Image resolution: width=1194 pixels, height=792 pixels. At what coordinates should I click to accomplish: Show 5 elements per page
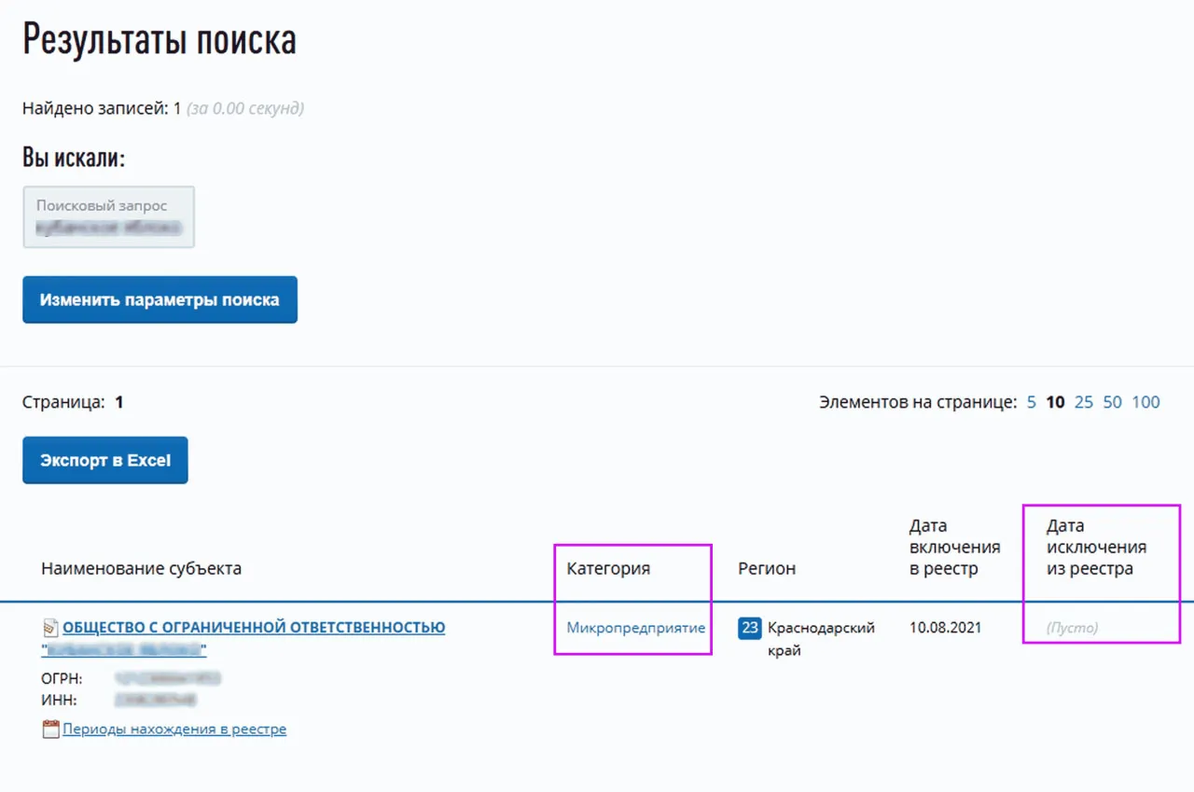(x=1032, y=402)
